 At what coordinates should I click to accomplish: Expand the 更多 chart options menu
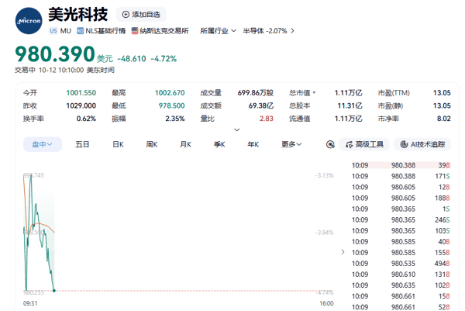[291, 144]
